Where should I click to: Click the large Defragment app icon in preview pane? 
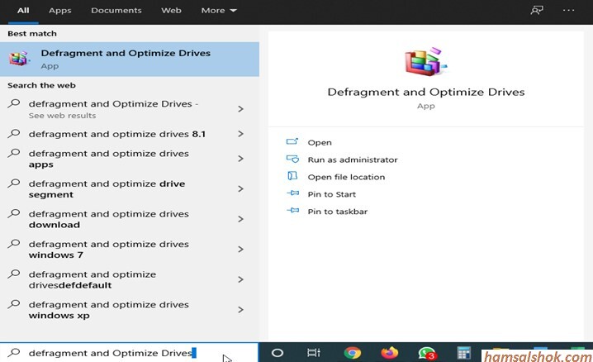coord(426,61)
